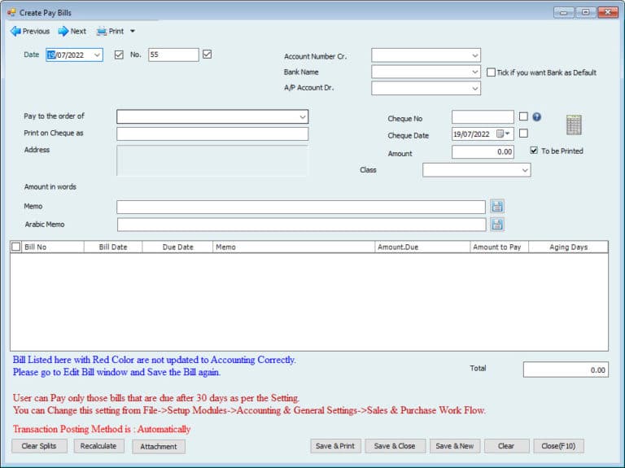Image resolution: width=625 pixels, height=468 pixels.
Task: Toggle the To be Printed checkbox
Action: [x=534, y=151]
